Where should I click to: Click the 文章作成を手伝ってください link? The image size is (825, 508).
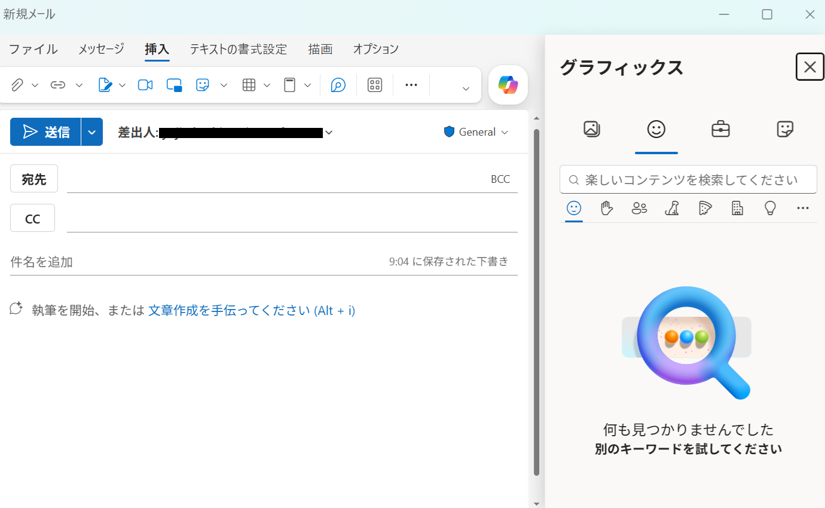coord(251,310)
